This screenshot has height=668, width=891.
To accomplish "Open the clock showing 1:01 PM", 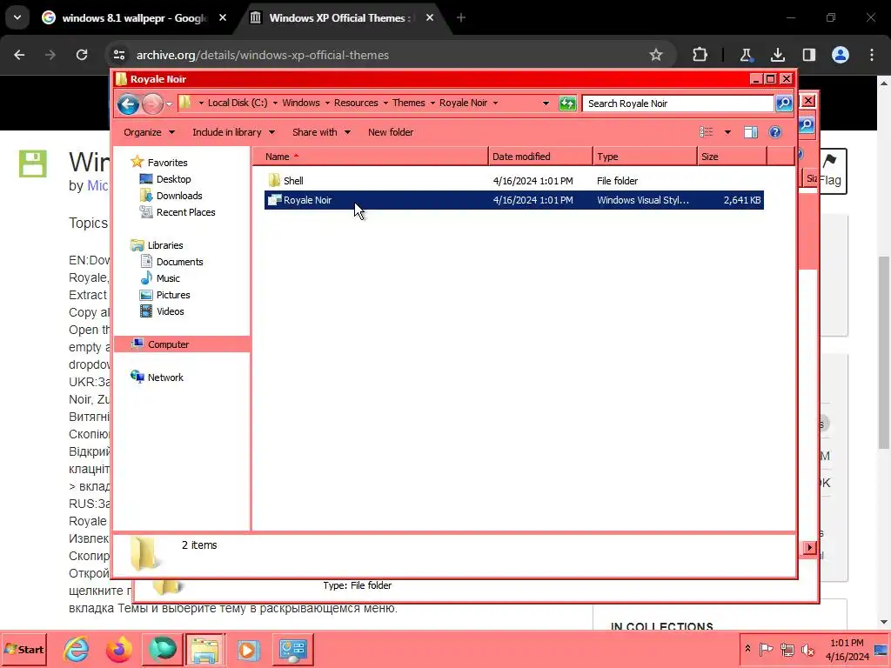I will click(847, 649).
